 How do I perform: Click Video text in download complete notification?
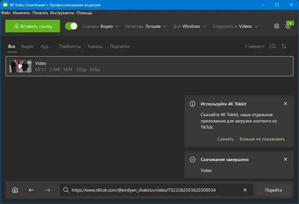206,170
